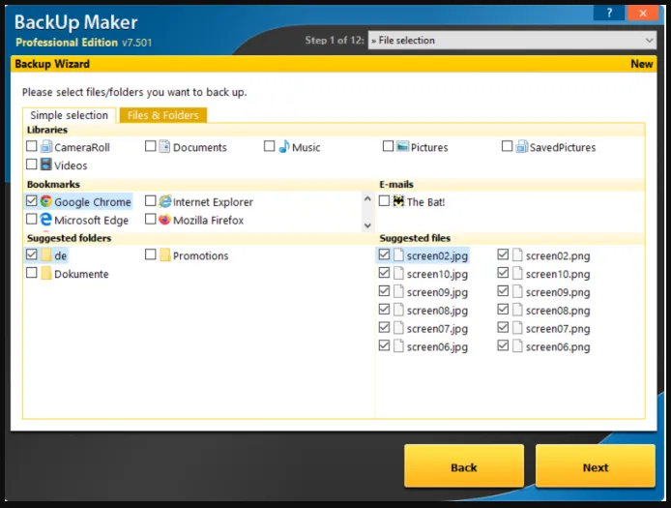The height and width of the screenshot is (508, 671).
Task: Click the screen10.png file icon
Action: pyautogui.click(x=518, y=273)
